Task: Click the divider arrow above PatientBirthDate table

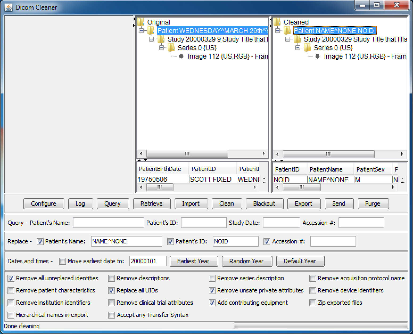Action: pyautogui.click(x=139, y=160)
